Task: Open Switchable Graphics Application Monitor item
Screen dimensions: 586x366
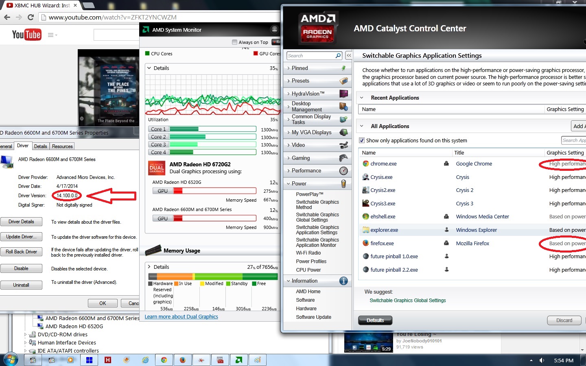Action: click(x=317, y=242)
